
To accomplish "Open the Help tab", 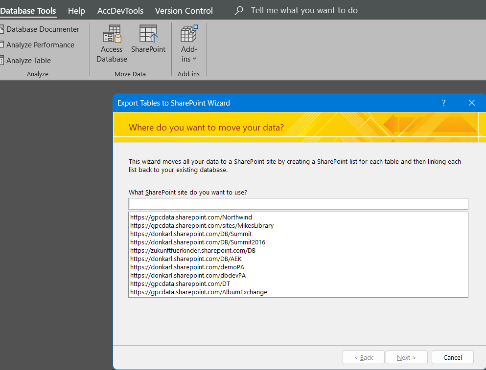I will (x=76, y=11).
